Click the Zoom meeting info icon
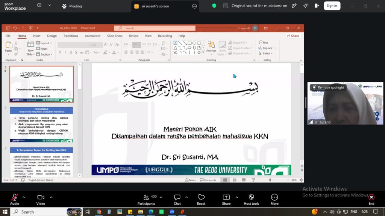Screen dimensions: 385x216 pos(39,5)
